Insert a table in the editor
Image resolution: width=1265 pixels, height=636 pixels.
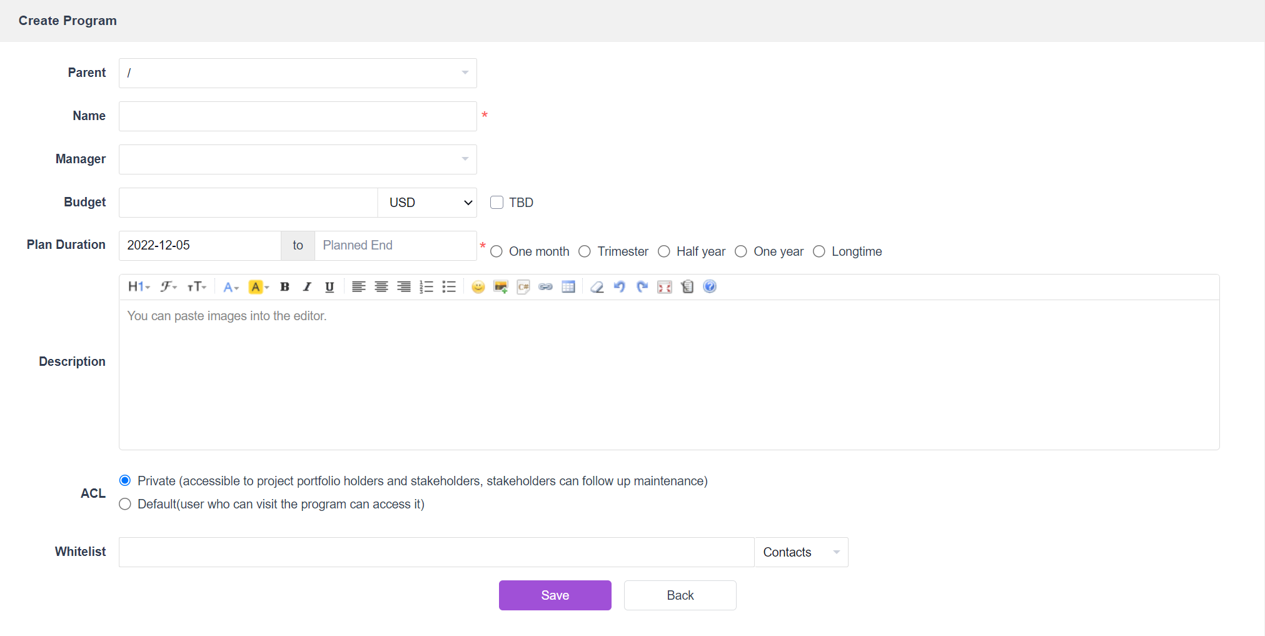(x=568, y=287)
